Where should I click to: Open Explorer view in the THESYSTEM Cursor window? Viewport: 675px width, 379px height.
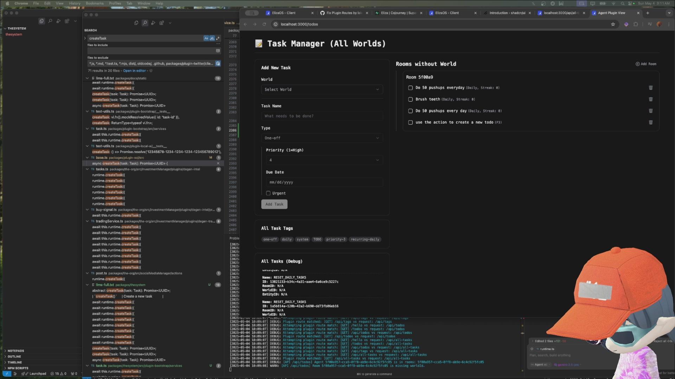pyautogui.click(x=41, y=21)
